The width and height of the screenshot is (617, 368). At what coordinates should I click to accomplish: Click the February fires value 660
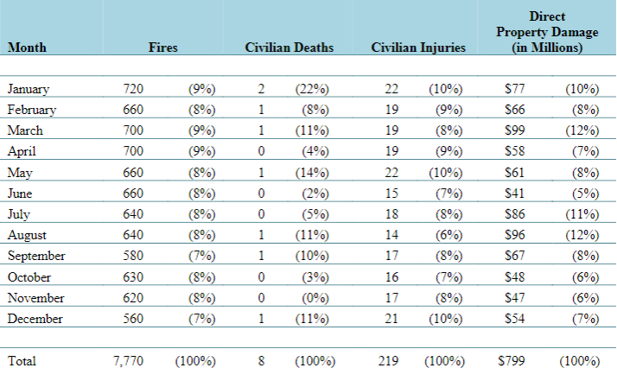[133, 110]
